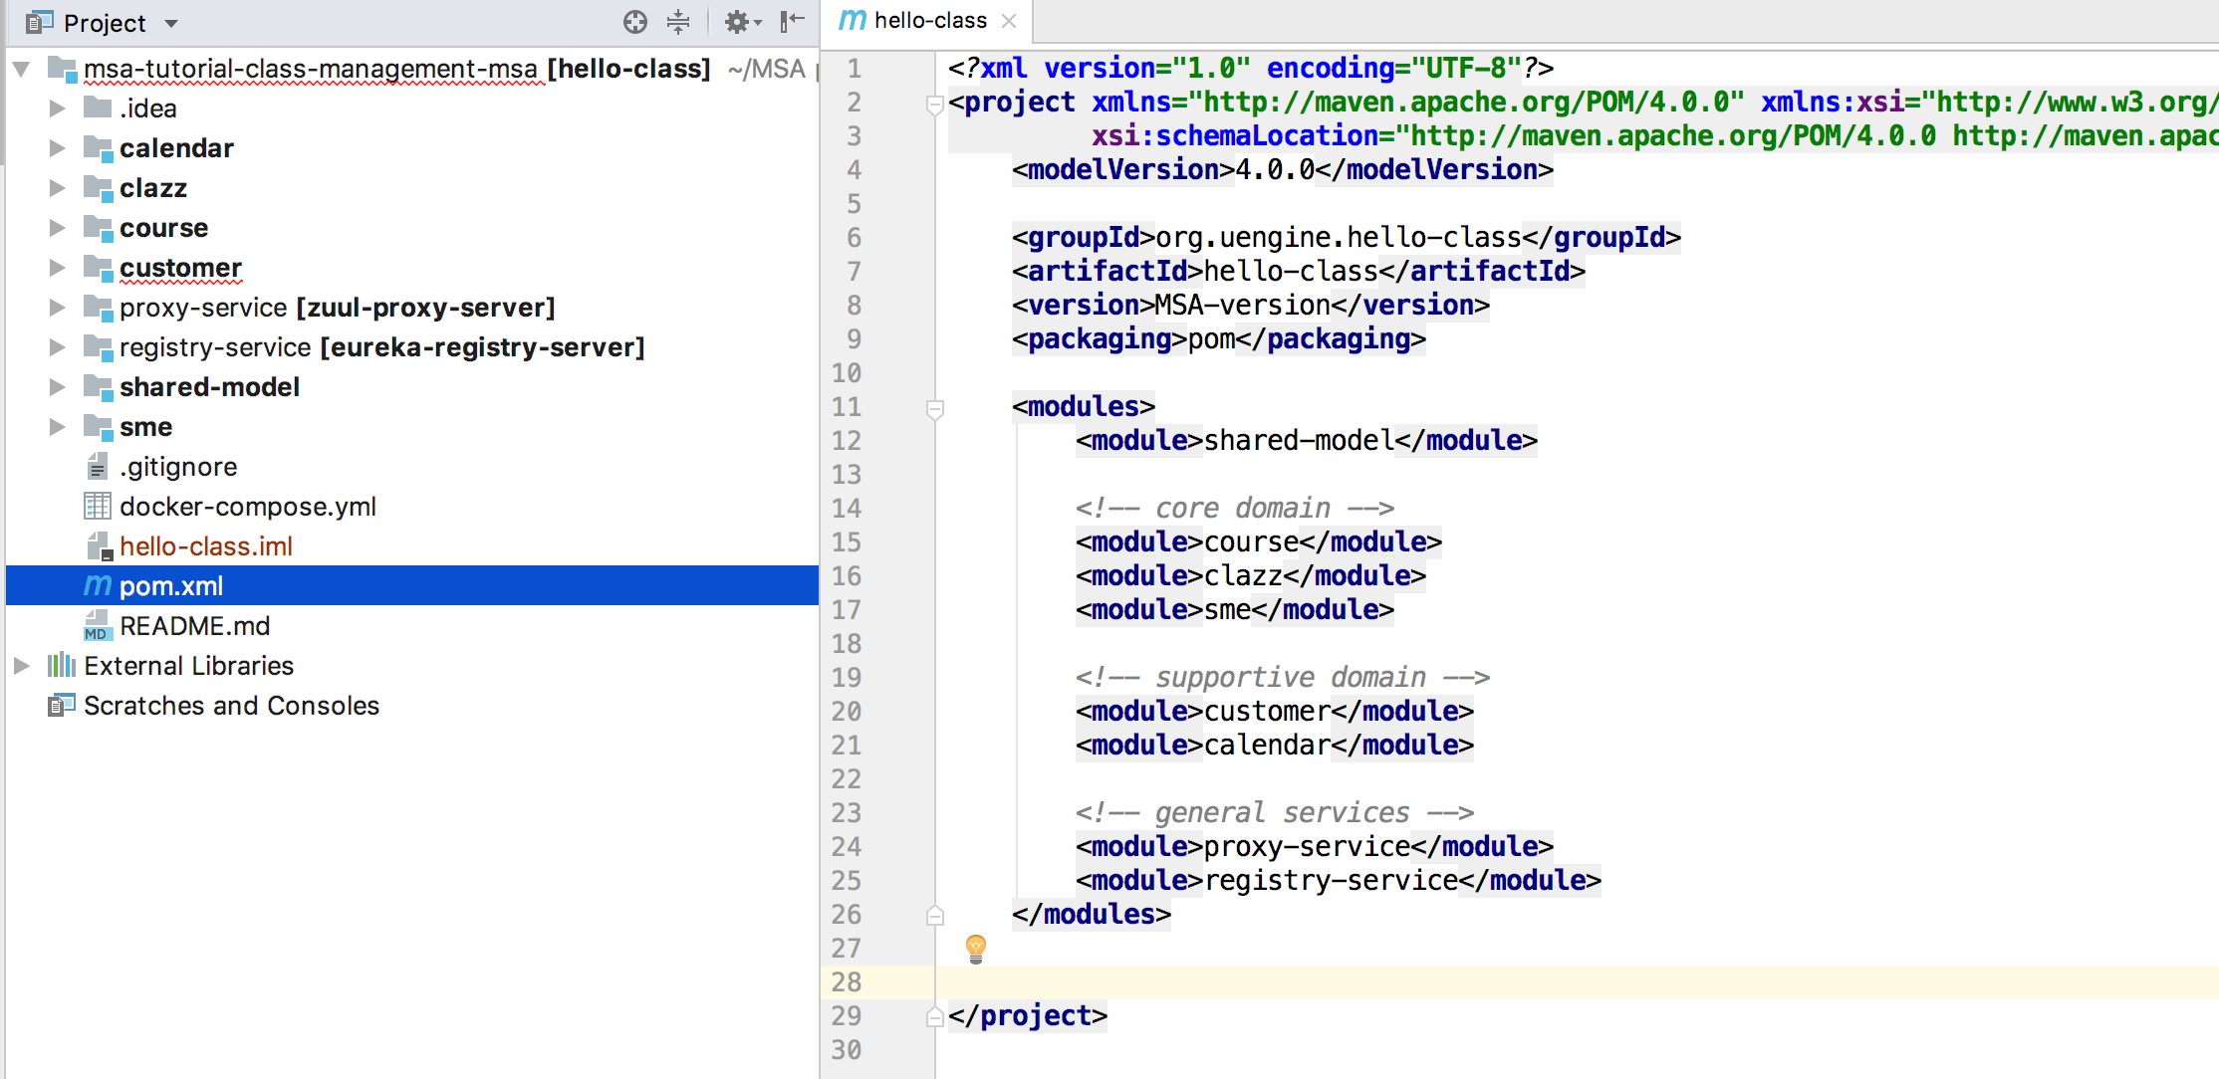The width and height of the screenshot is (2219, 1079).
Task: Toggle fold marker at closing modules tag
Action: 934,915
